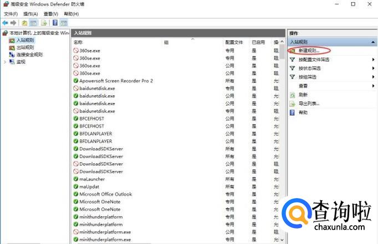Select the Apowersoft Screen Recorder Pro 2 rule
Screen dimensions: 378x244
116,81
